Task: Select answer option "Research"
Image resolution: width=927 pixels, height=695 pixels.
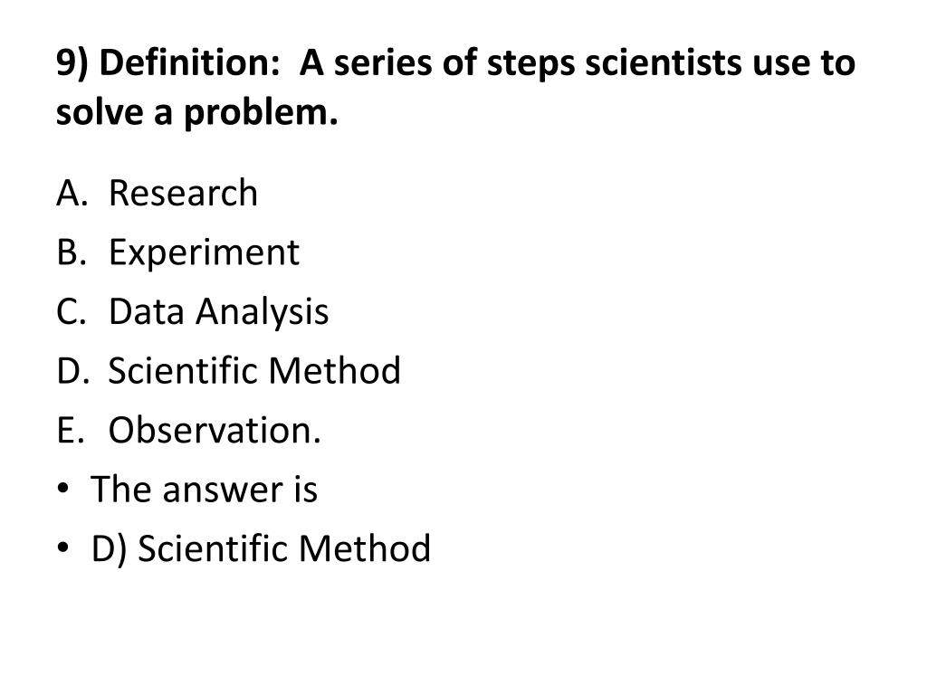Action: 183,193
